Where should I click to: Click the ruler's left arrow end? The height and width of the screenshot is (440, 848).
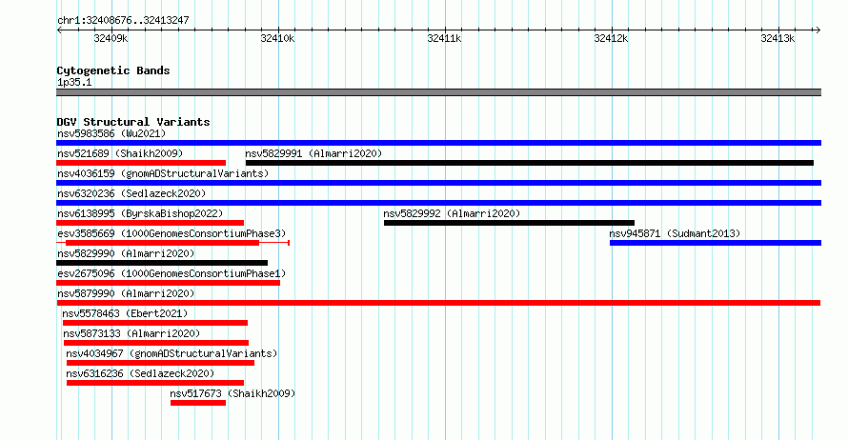pos(59,30)
